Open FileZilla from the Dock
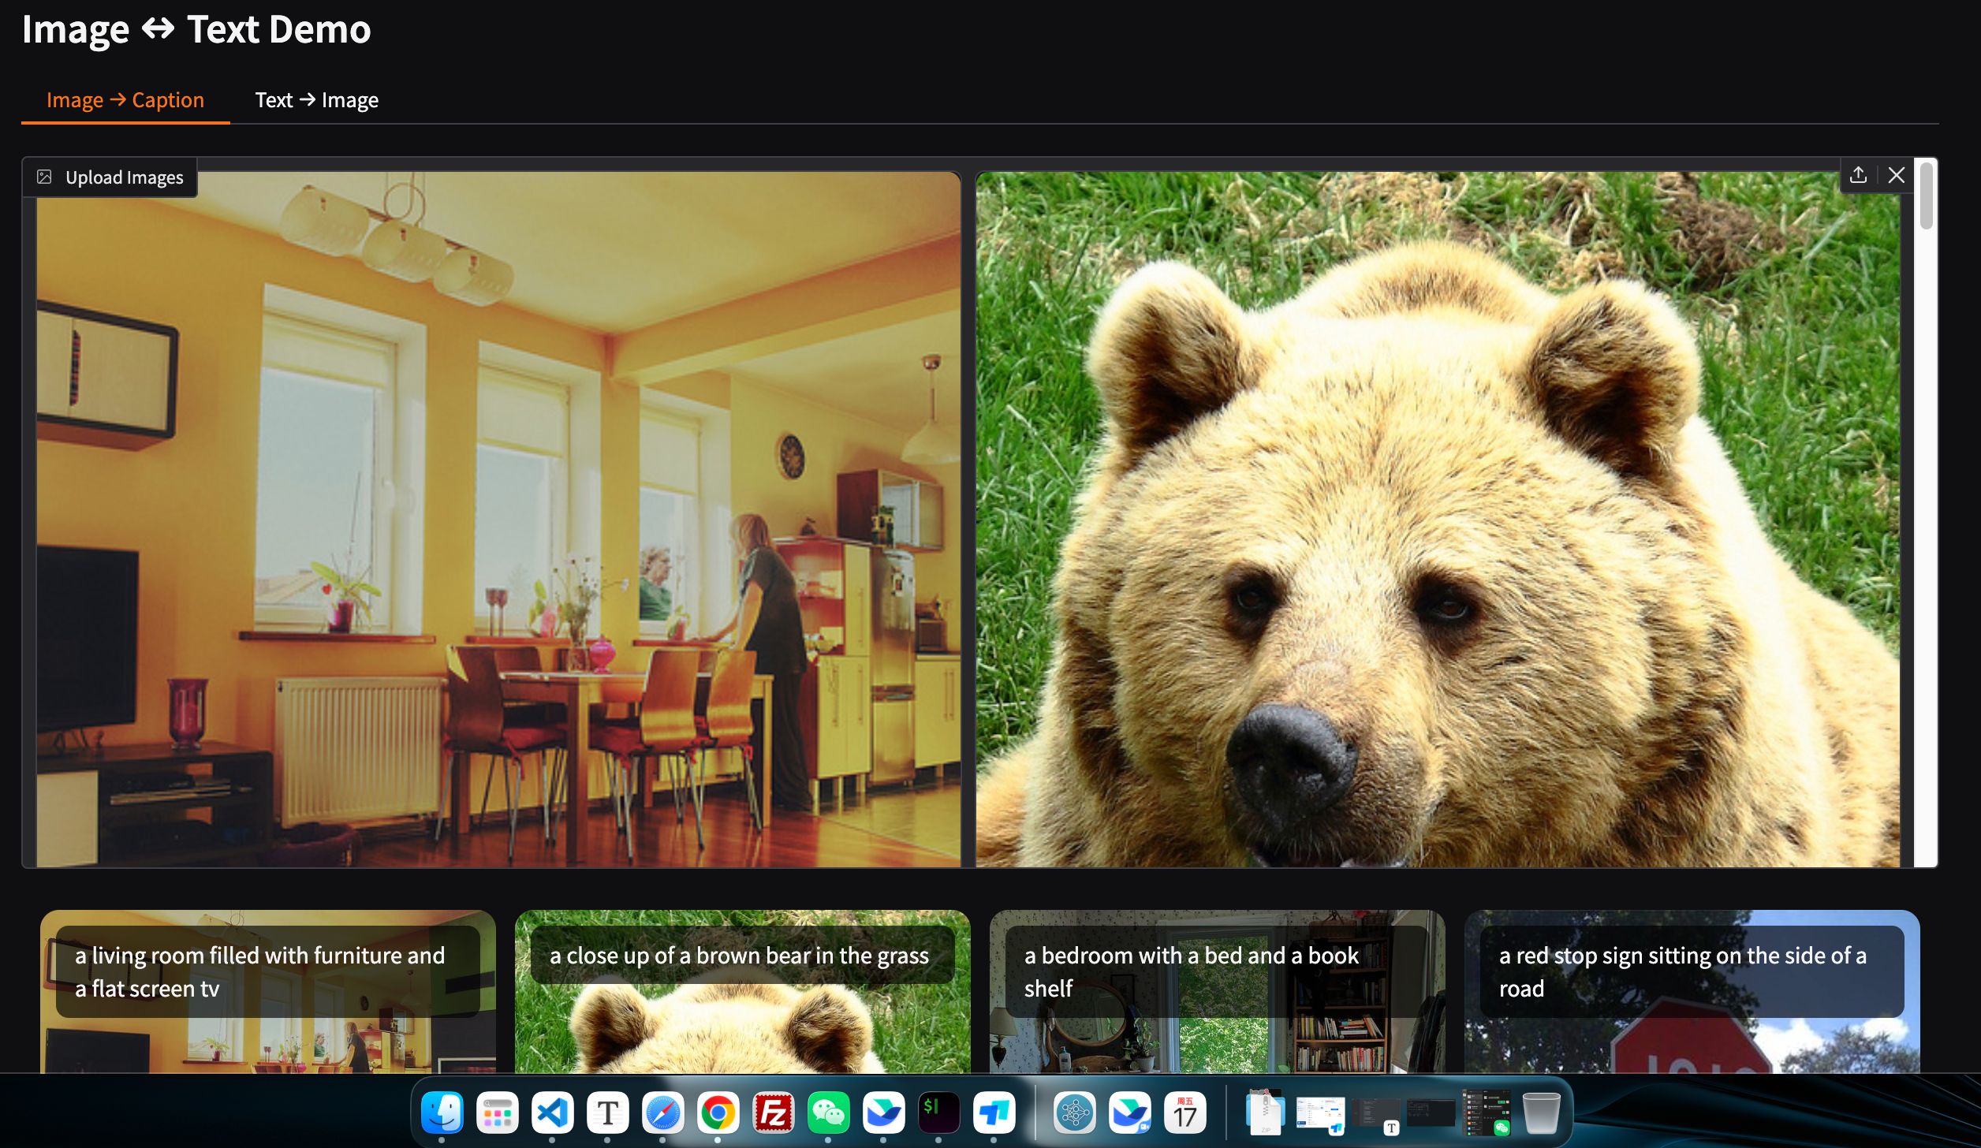This screenshot has width=1981, height=1148. 773,1113
